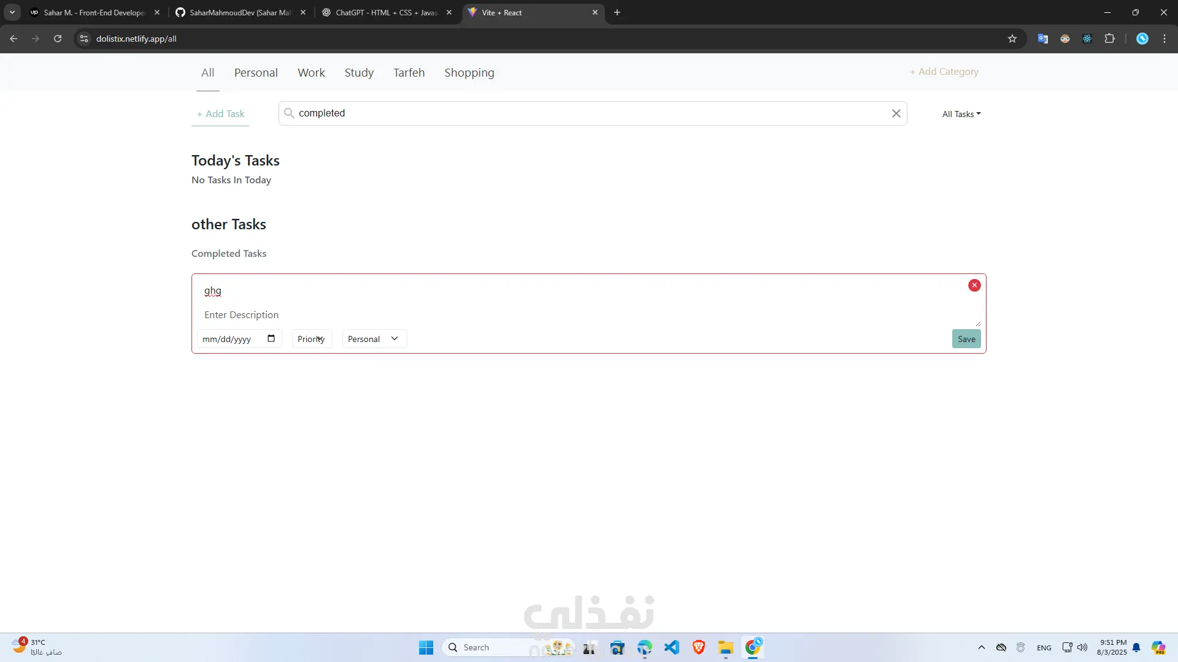Select the Study category tab
The height and width of the screenshot is (662, 1178).
(359, 72)
